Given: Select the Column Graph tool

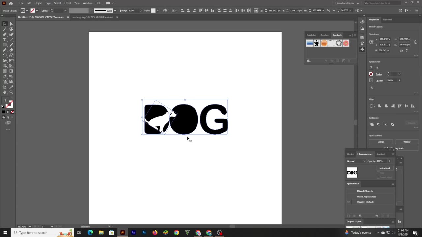Looking at the screenshot, I should point(11,82).
